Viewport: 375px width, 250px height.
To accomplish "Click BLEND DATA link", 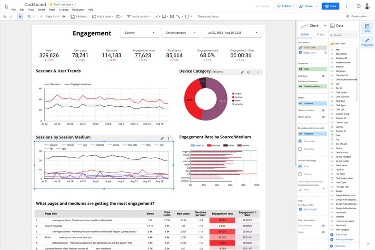I will tap(309, 52).
